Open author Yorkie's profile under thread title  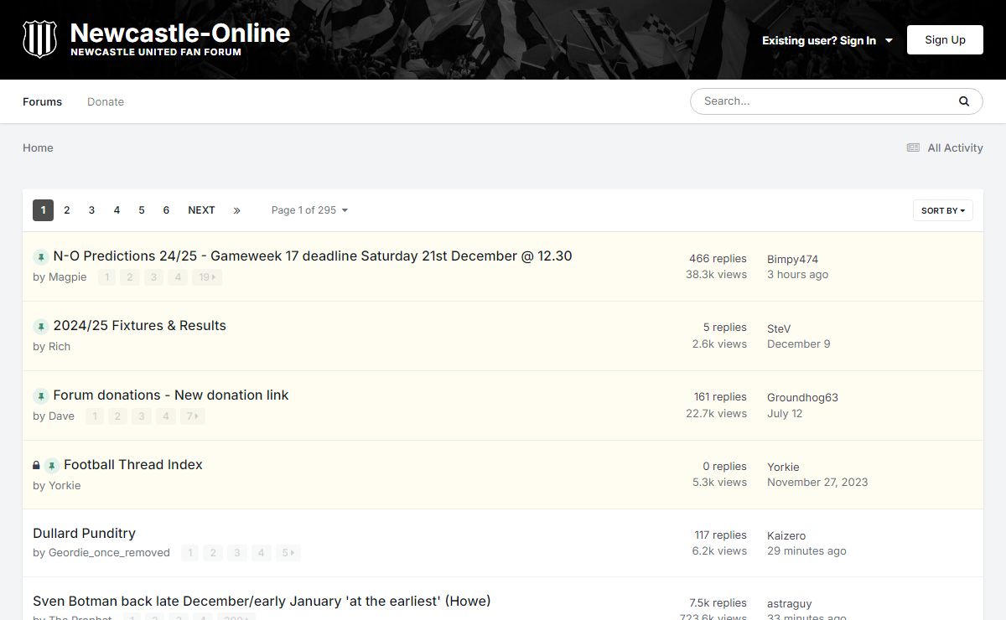[x=65, y=486]
